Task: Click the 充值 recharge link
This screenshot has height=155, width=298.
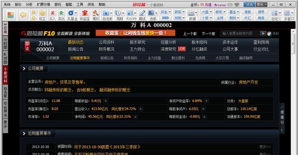Action: pos(208,5)
